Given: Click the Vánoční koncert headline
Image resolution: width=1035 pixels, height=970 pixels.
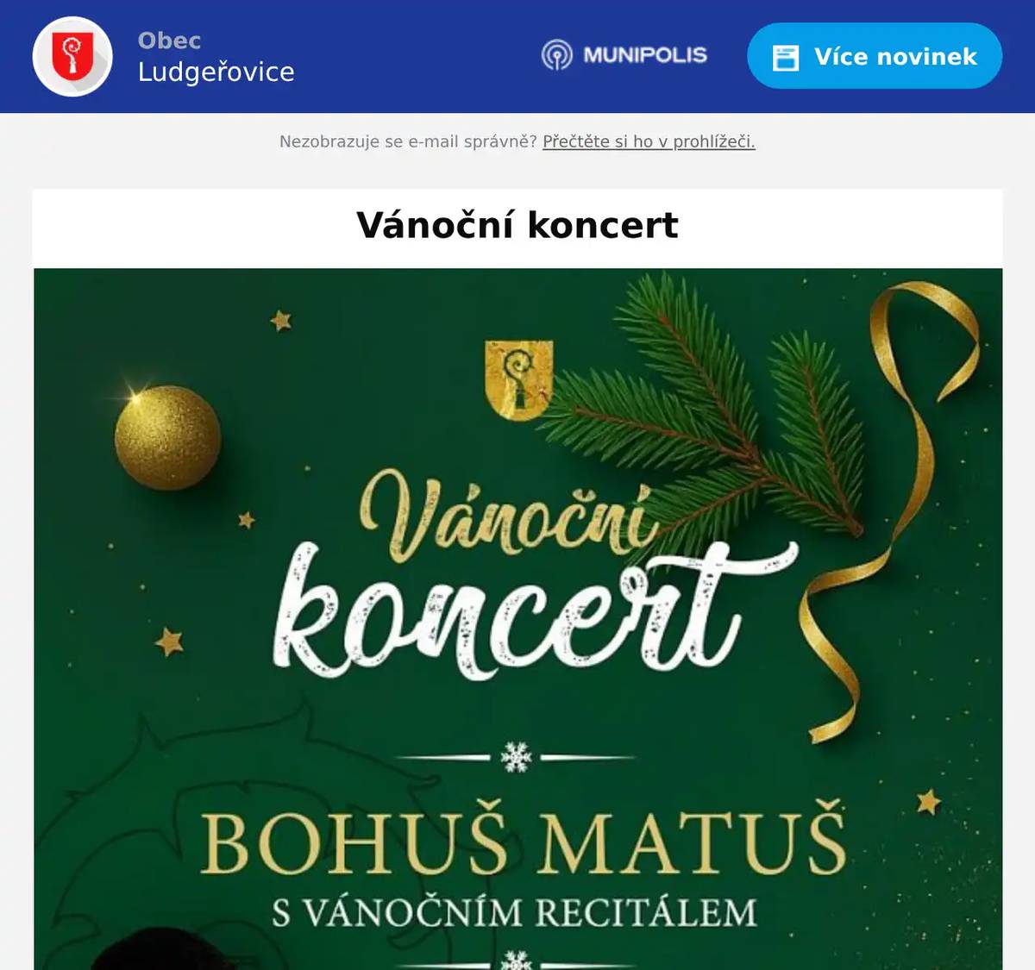Looking at the screenshot, I should click(x=517, y=225).
